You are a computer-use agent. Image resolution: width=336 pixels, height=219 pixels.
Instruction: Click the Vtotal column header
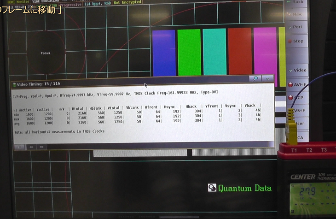114,108
